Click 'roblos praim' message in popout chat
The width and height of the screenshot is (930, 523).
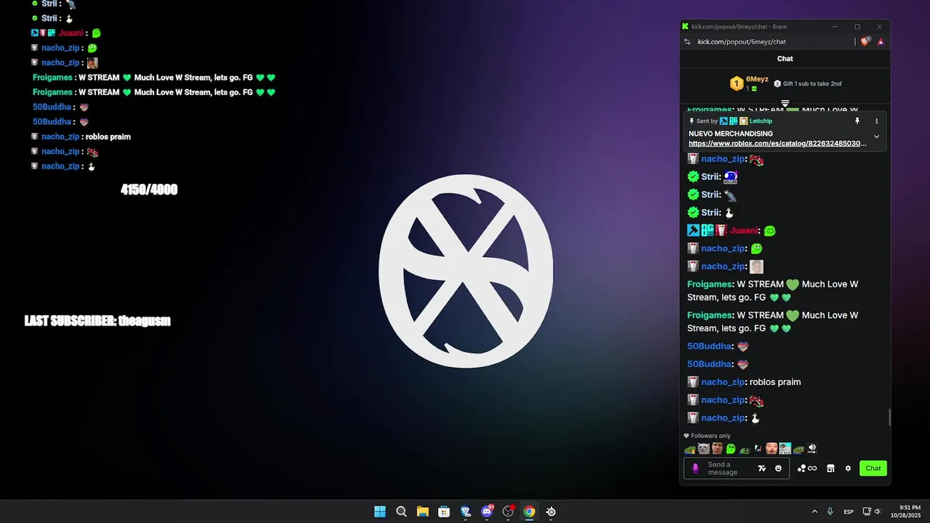pos(775,382)
